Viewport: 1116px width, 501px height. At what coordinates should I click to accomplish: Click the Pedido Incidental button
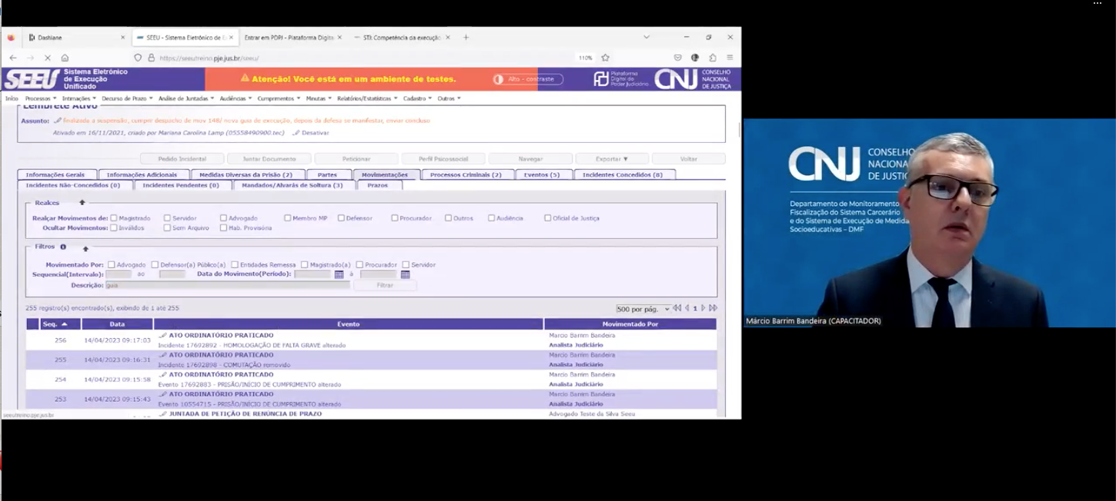point(182,159)
